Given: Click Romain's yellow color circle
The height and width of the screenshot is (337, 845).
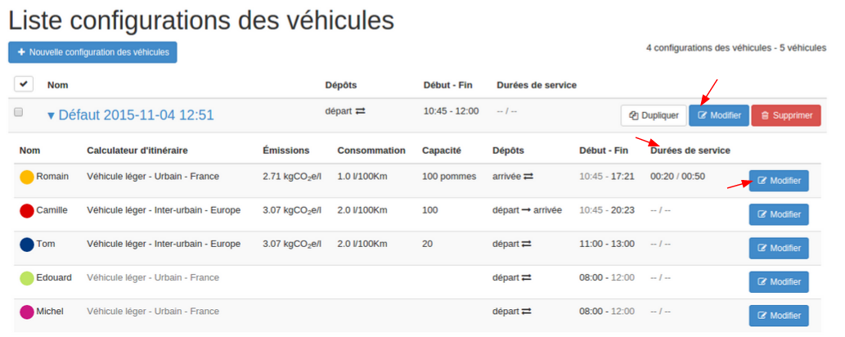Looking at the screenshot, I should [27, 177].
